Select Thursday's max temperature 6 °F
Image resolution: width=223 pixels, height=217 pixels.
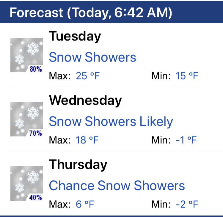[85, 204]
